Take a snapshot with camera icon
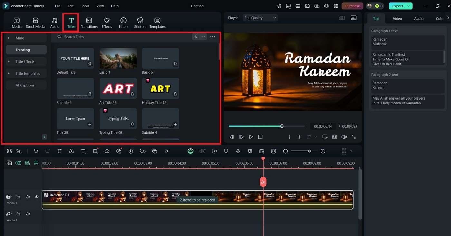The width and height of the screenshot is (451, 236). (x=335, y=137)
